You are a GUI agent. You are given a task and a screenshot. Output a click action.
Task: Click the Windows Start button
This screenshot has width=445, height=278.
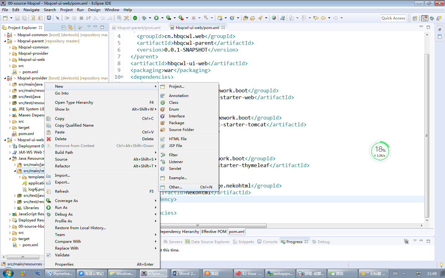click(x=8, y=273)
